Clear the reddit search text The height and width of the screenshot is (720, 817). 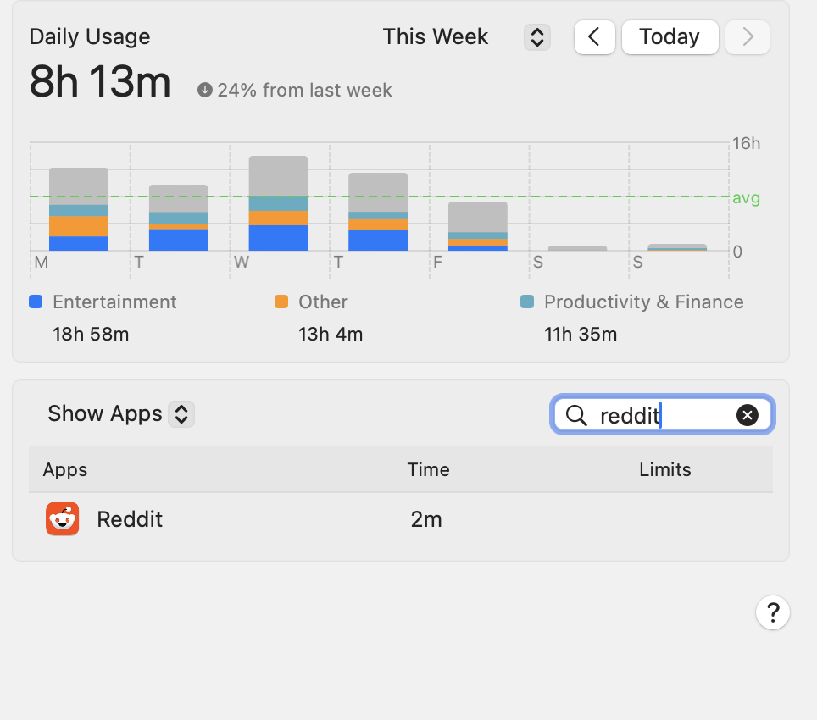point(747,415)
